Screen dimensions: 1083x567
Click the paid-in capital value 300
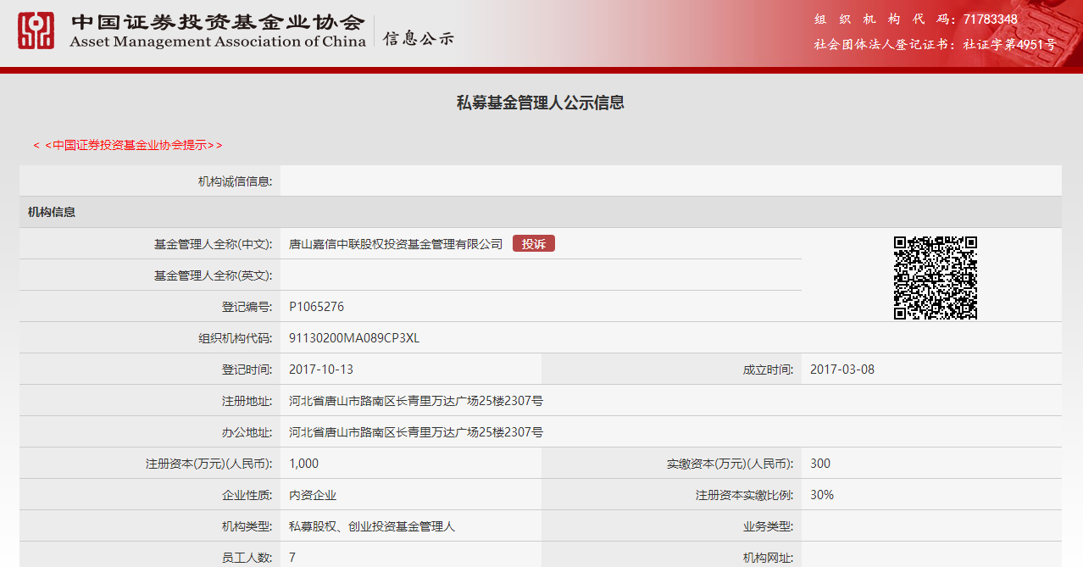(820, 464)
